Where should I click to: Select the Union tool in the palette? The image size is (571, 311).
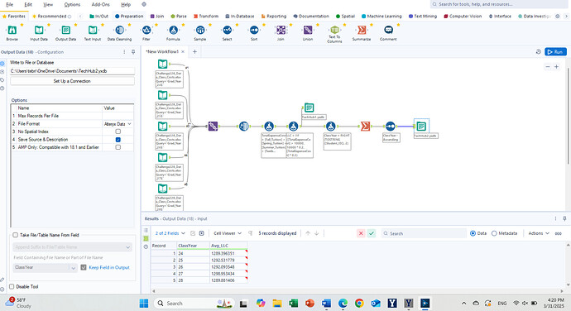pyautogui.click(x=308, y=33)
